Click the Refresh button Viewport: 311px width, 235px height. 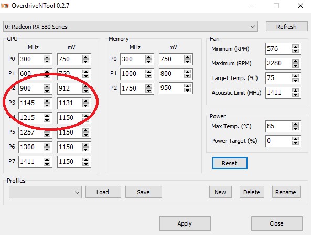(x=286, y=27)
